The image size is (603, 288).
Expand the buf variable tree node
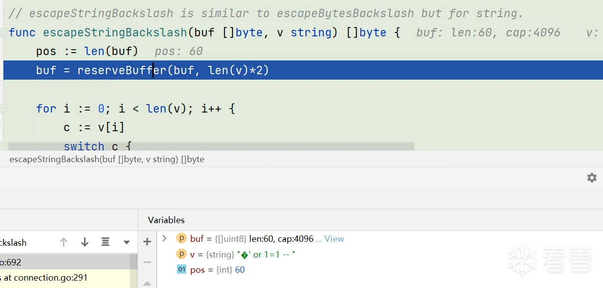165,238
